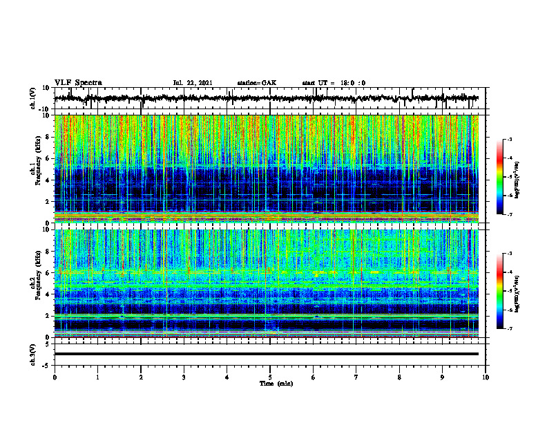The image size is (547, 423).
Task: Click time axis tick label '9'
Action: pos(442,377)
